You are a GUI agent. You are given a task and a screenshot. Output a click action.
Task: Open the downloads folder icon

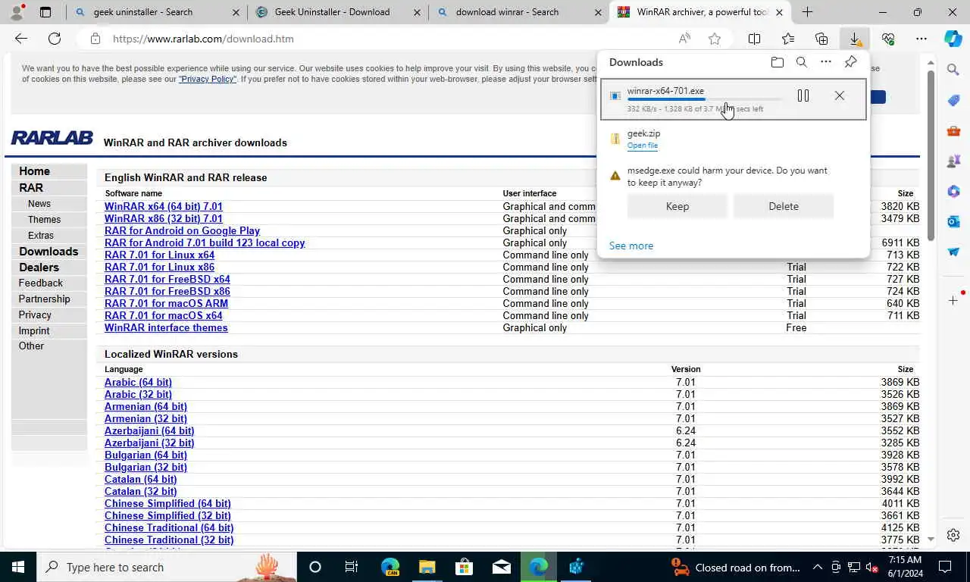point(777,62)
